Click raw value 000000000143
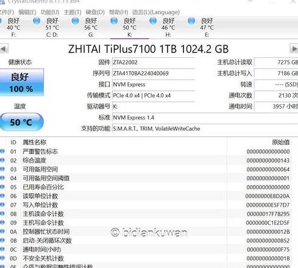298x268 pixels. [268, 160]
